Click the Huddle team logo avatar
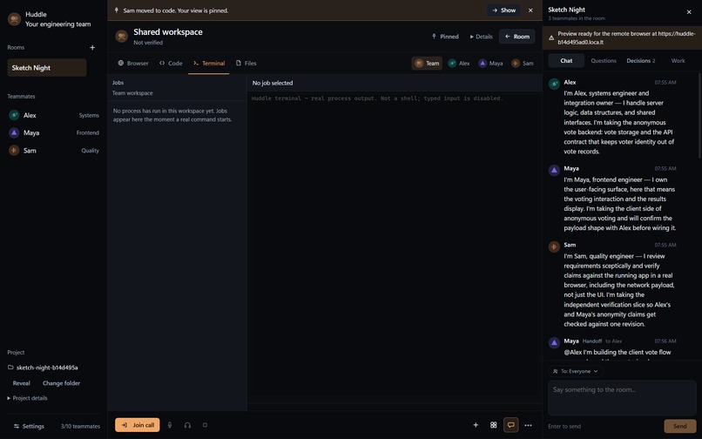Screen dimensions: 702x439 (14, 19)
